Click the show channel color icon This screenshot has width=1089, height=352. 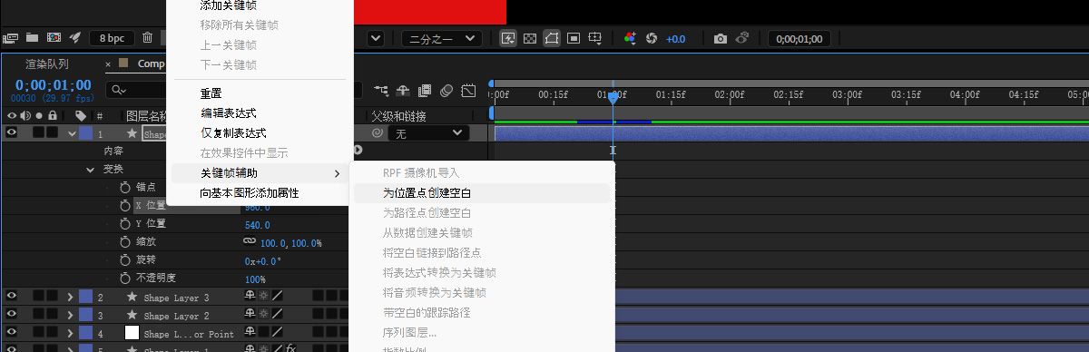[630, 38]
